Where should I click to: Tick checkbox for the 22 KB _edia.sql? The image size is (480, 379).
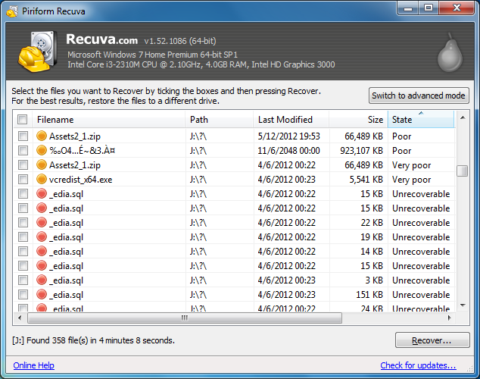(x=23, y=222)
